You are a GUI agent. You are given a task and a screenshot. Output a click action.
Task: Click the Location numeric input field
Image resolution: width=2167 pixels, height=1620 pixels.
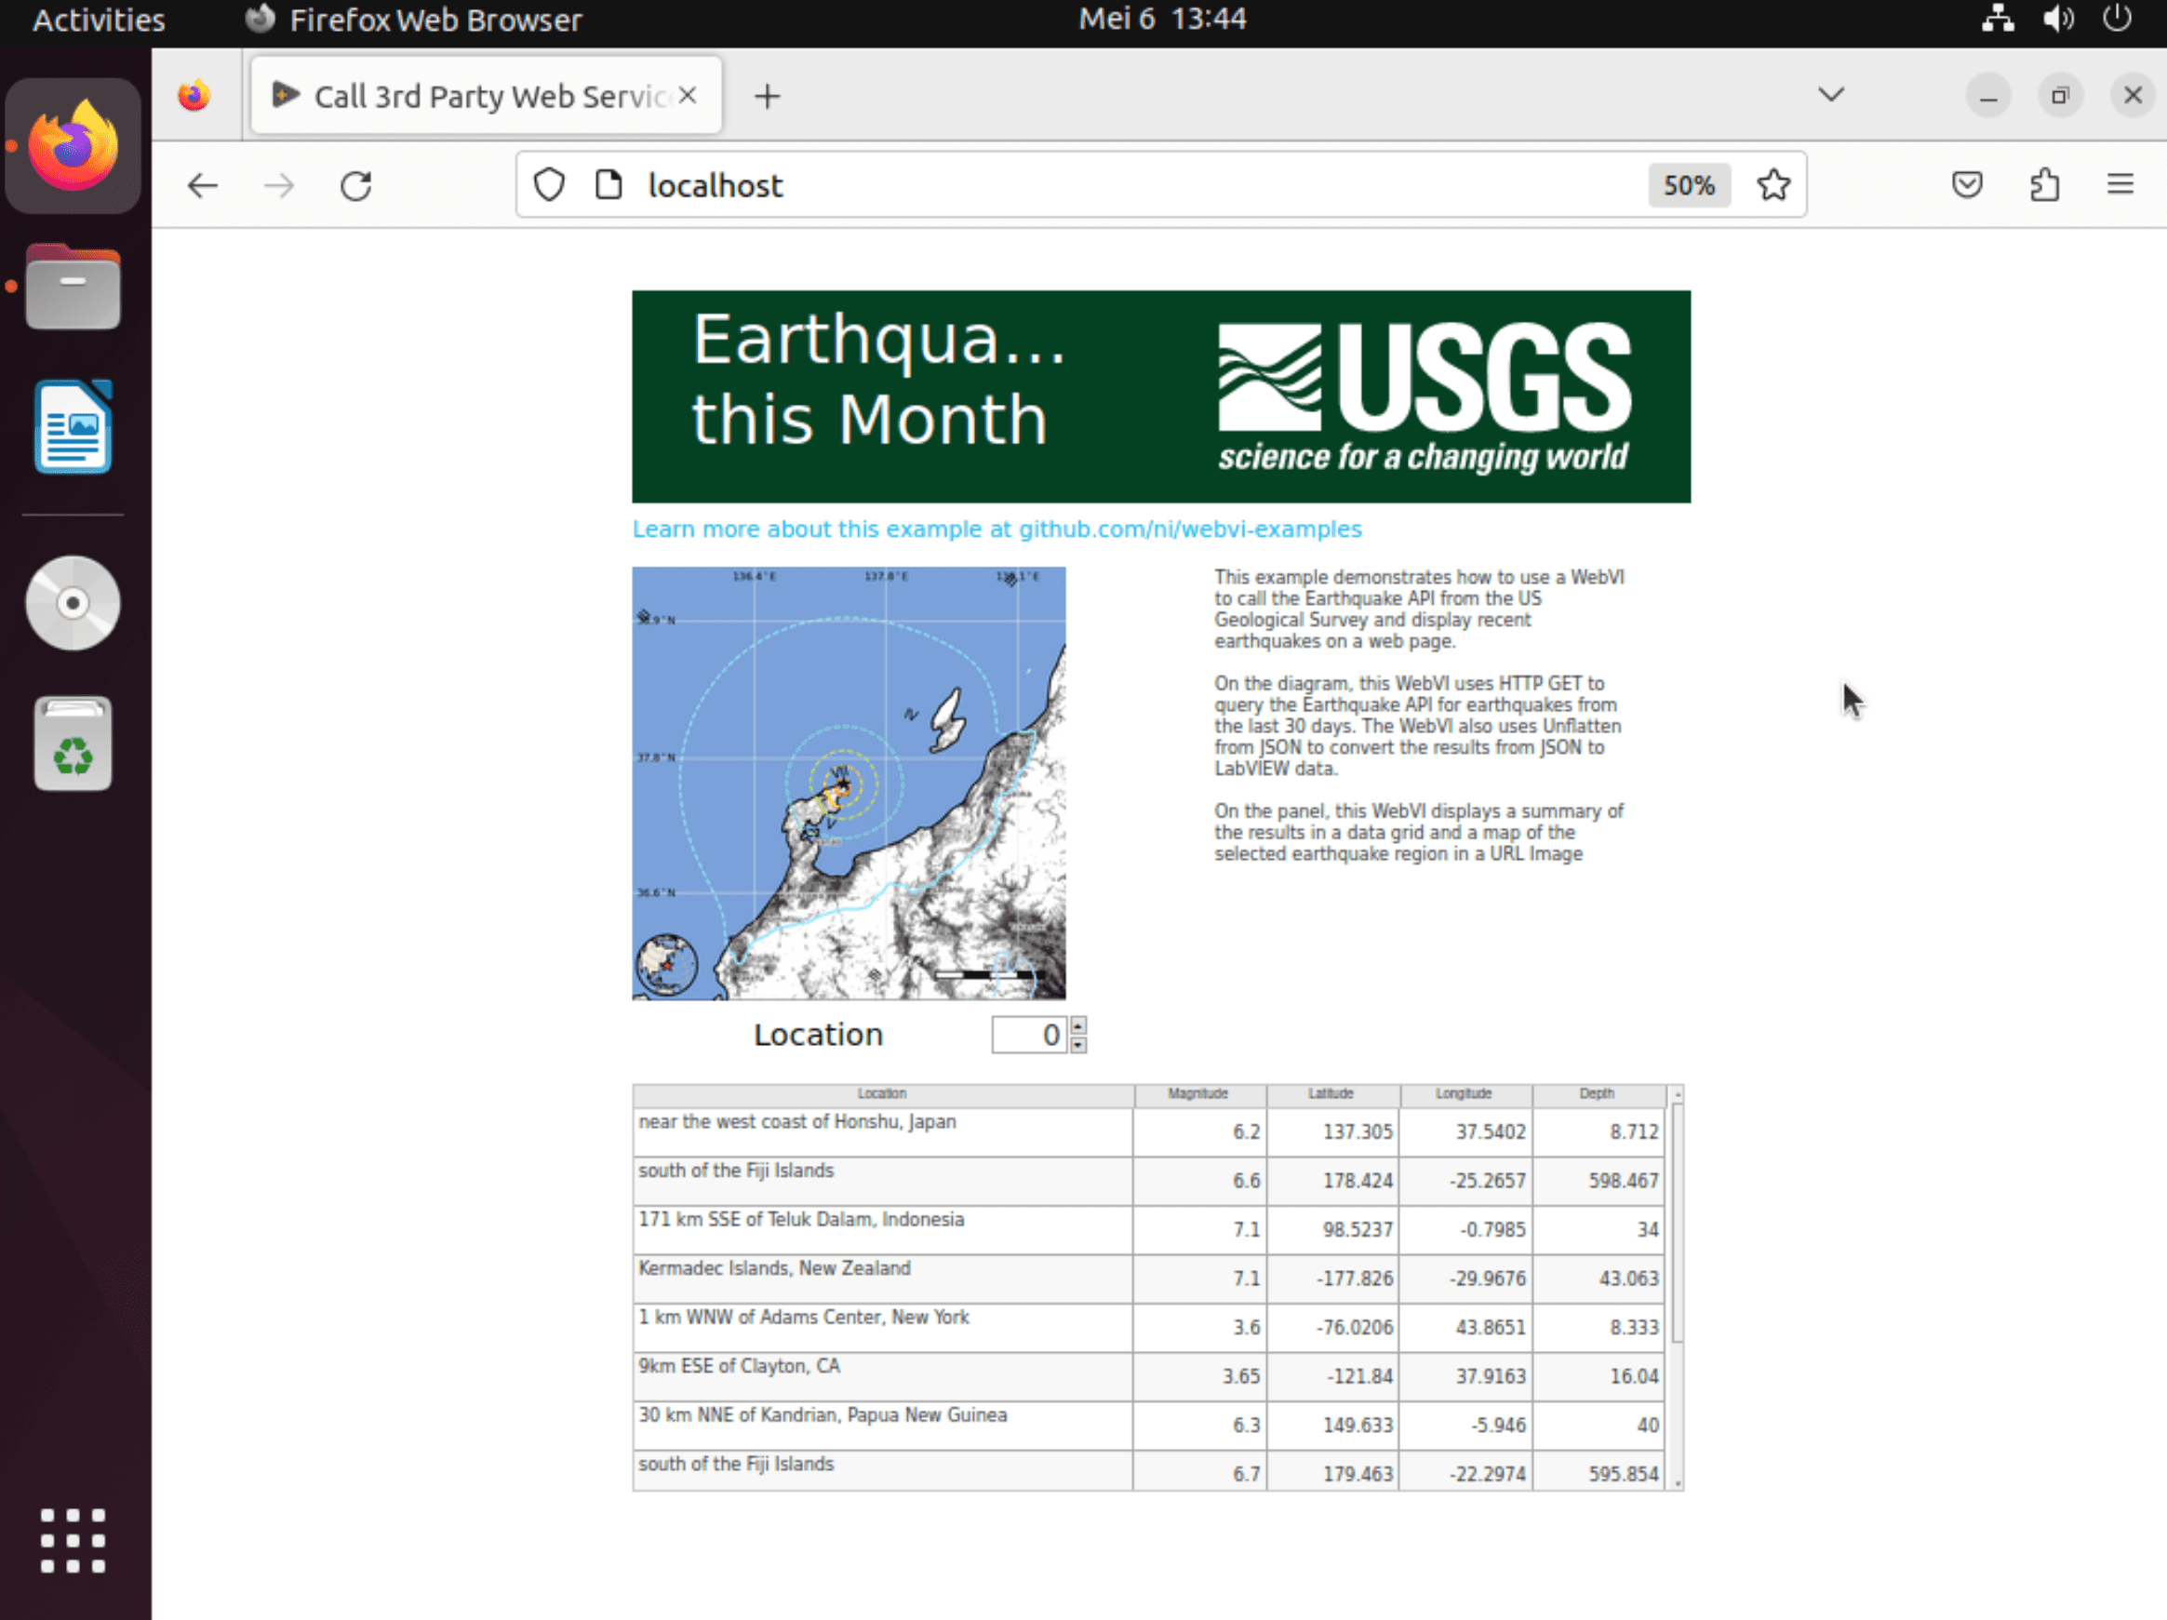click(x=1029, y=1035)
